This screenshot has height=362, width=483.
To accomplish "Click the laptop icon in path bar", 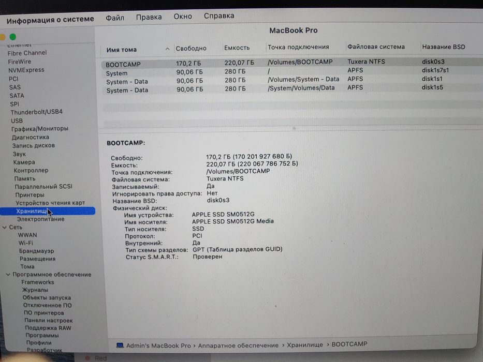I will (x=120, y=345).
